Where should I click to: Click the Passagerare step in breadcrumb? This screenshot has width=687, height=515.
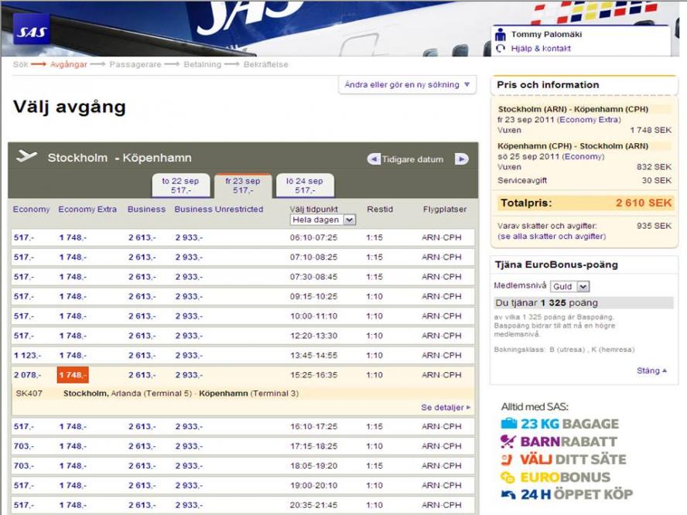[135, 64]
